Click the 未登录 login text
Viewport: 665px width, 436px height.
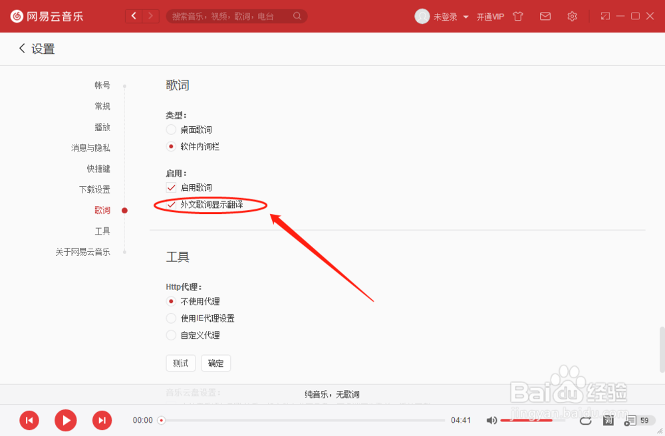point(446,17)
